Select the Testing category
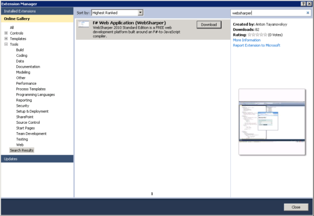The image size is (314, 216). tap(22, 140)
